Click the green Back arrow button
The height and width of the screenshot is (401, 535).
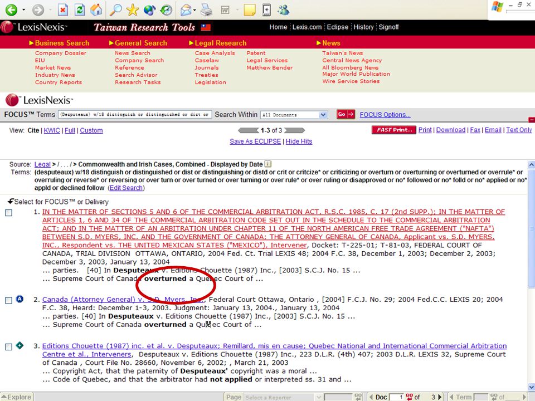pos(11,10)
